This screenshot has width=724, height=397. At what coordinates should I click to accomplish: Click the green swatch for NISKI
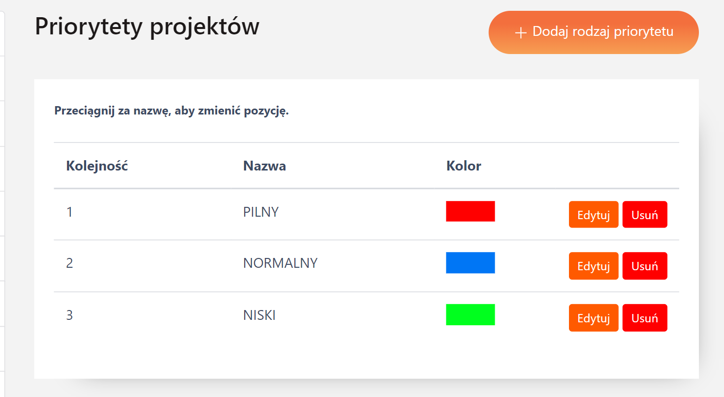coord(470,314)
